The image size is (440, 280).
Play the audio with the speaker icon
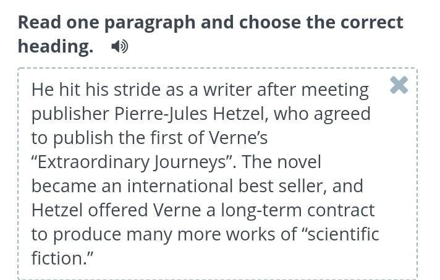pyautogui.click(x=119, y=46)
